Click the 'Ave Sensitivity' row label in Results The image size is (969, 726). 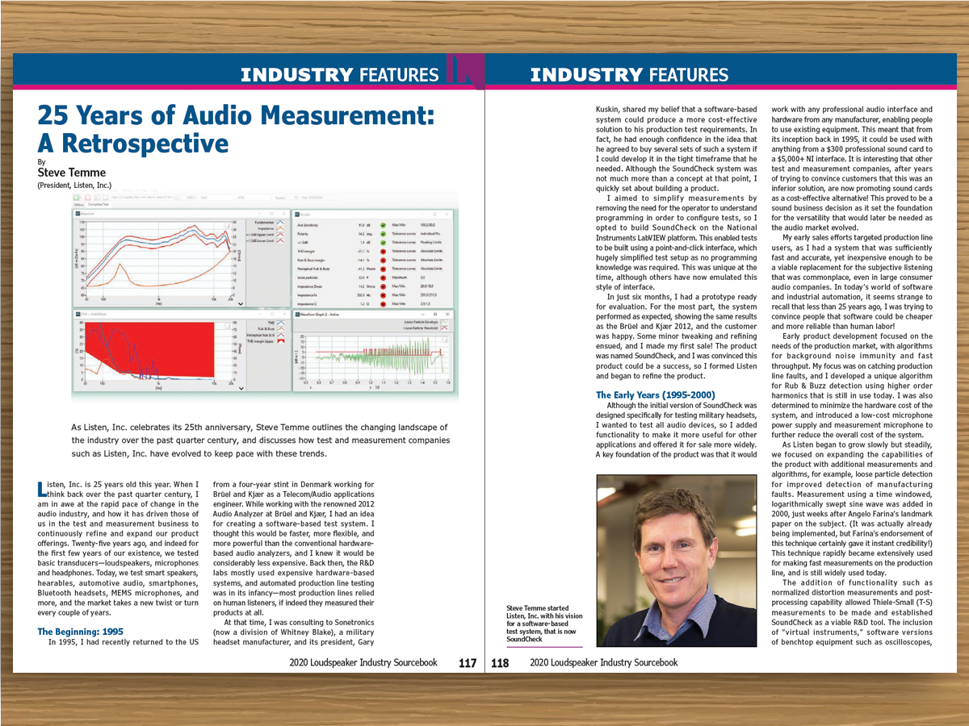tap(308, 225)
